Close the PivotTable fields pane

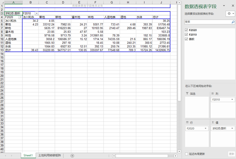tap(233, 6)
